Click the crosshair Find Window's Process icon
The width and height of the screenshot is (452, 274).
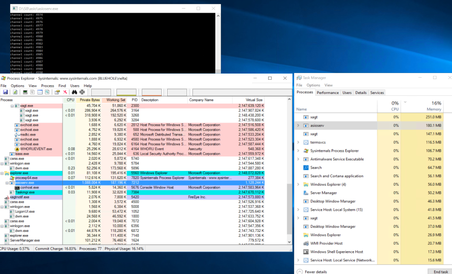[82, 92]
